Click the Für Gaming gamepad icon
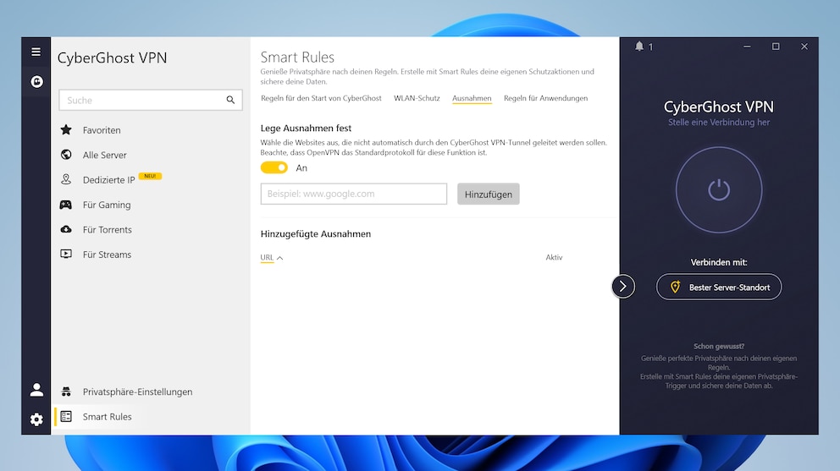This screenshot has height=471, width=840. click(66, 205)
